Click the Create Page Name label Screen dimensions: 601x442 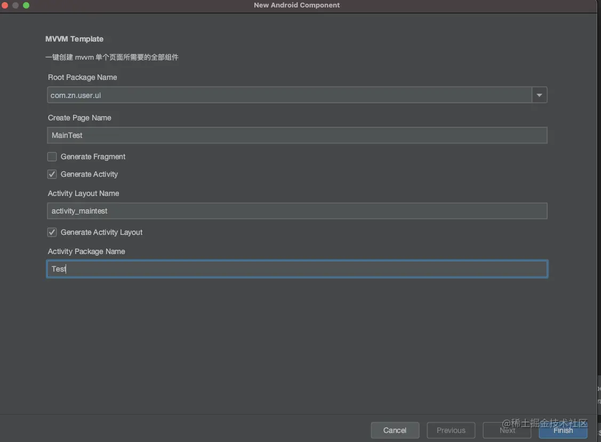[x=79, y=118]
